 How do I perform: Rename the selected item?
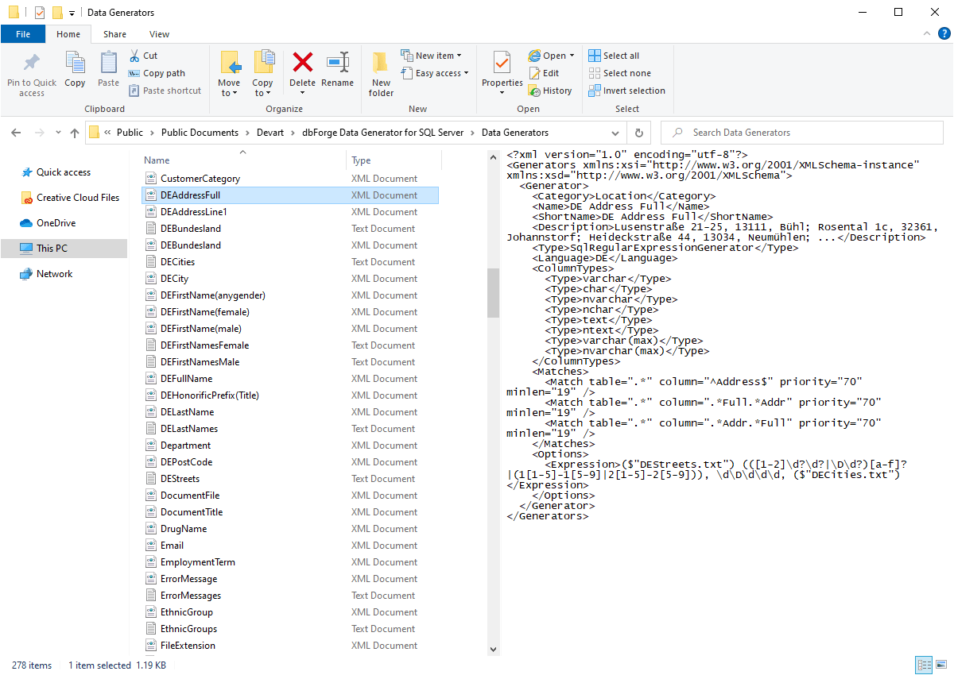pos(338,71)
